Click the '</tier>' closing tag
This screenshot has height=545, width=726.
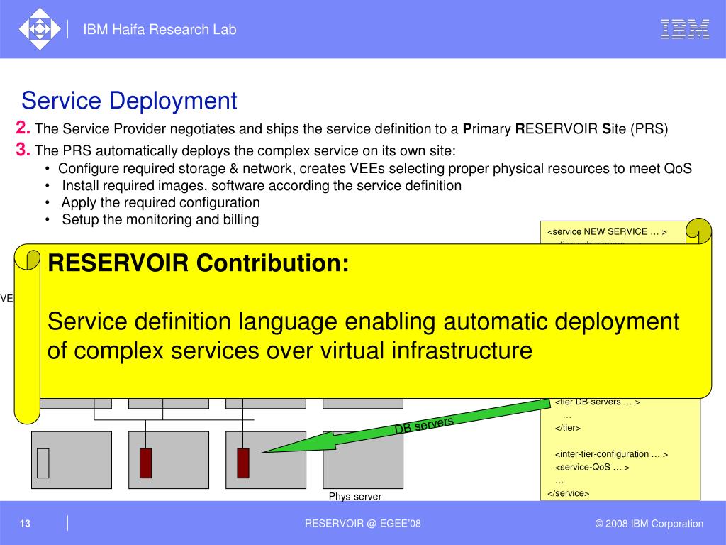(x=568, y=428)
